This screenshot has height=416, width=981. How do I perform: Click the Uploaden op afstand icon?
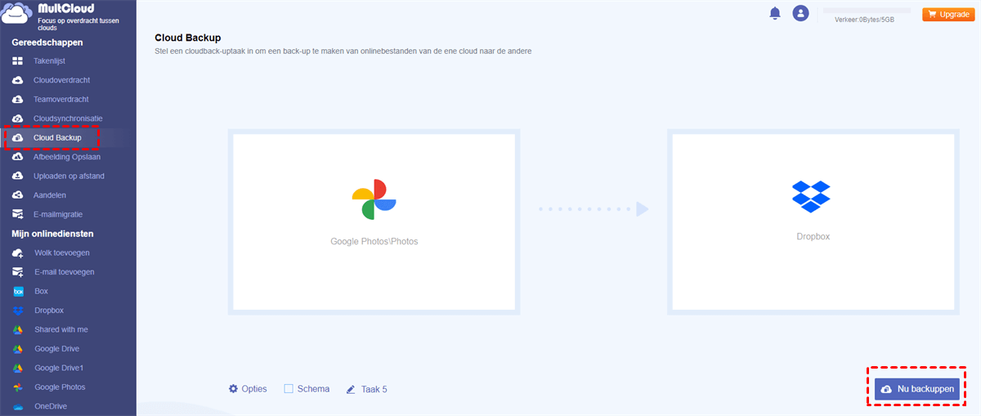click(17, 176)
